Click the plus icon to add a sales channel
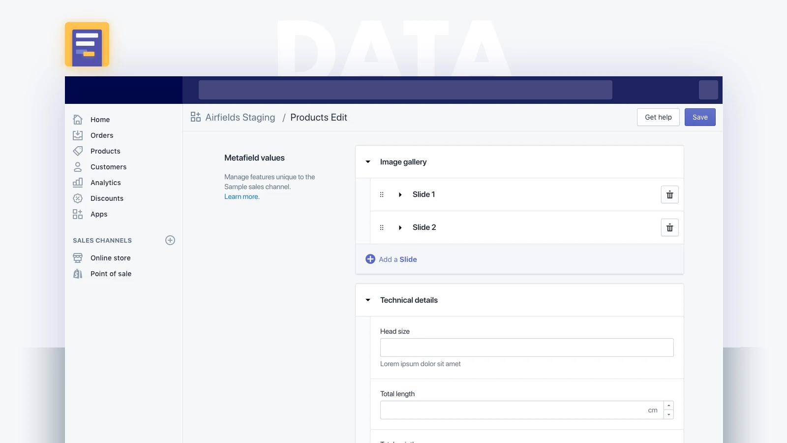 (x=170, y=240)
